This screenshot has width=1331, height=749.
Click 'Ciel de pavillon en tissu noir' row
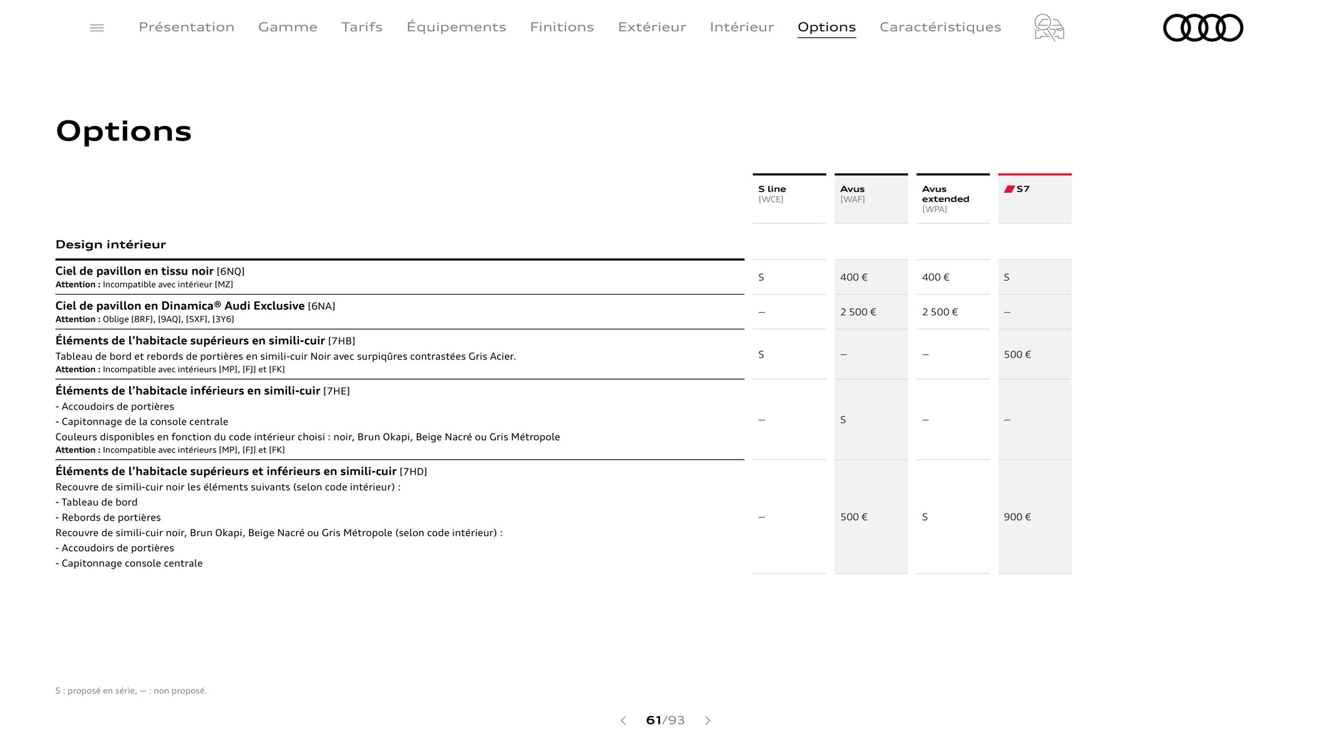(399, 277)
